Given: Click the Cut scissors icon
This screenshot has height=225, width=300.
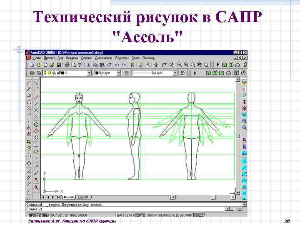Looking at the screenshot, I should 88,65.
